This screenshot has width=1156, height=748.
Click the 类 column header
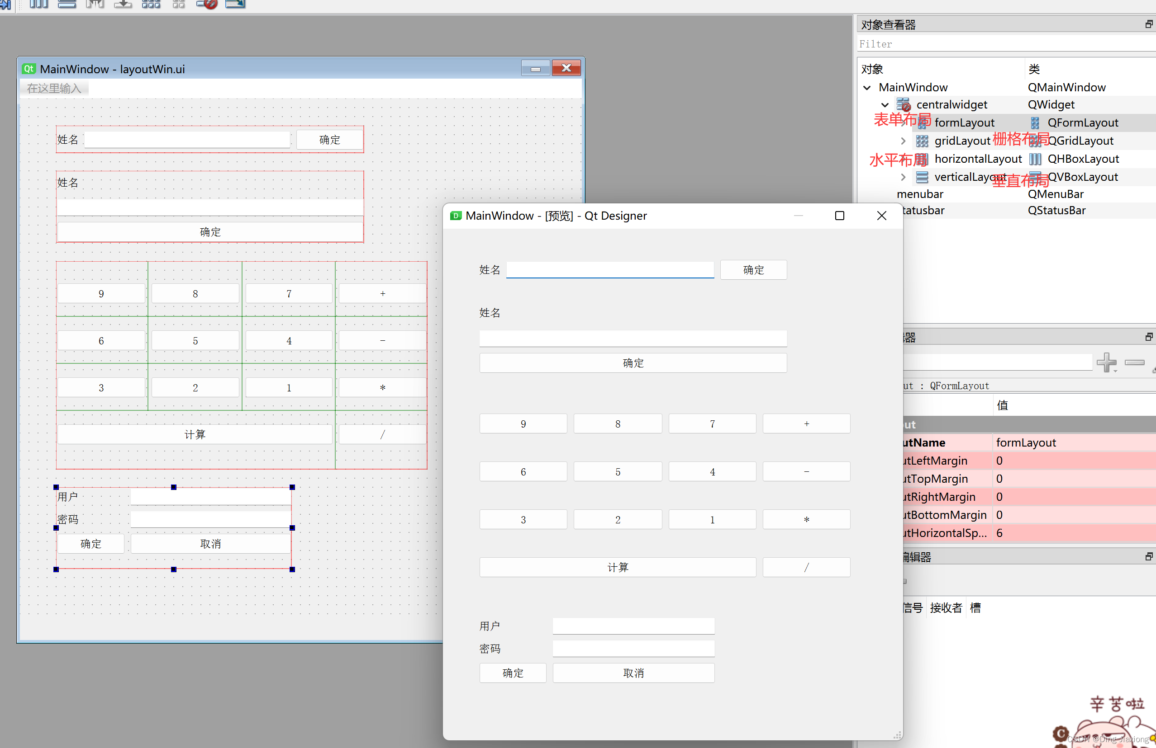tap(1034, 69)
